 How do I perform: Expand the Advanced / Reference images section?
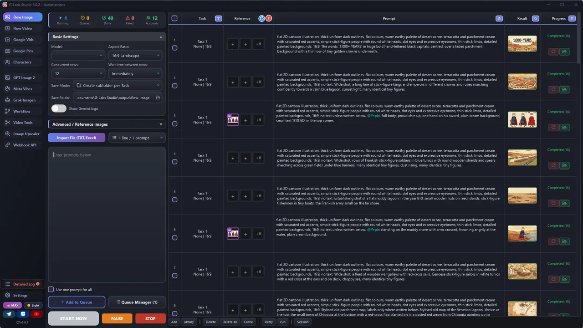pyautogui.click(x=107, y=124)
